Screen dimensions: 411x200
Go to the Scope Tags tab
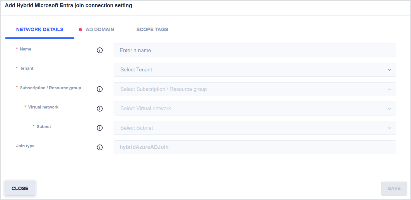point(152,30)
